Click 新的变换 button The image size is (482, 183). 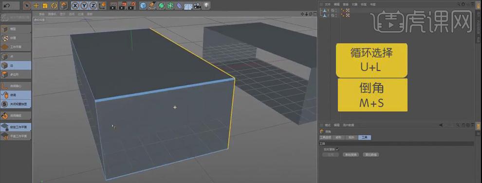[x=351, y=155]
